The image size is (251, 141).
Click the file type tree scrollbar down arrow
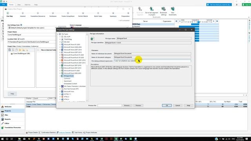click(87, 101)
